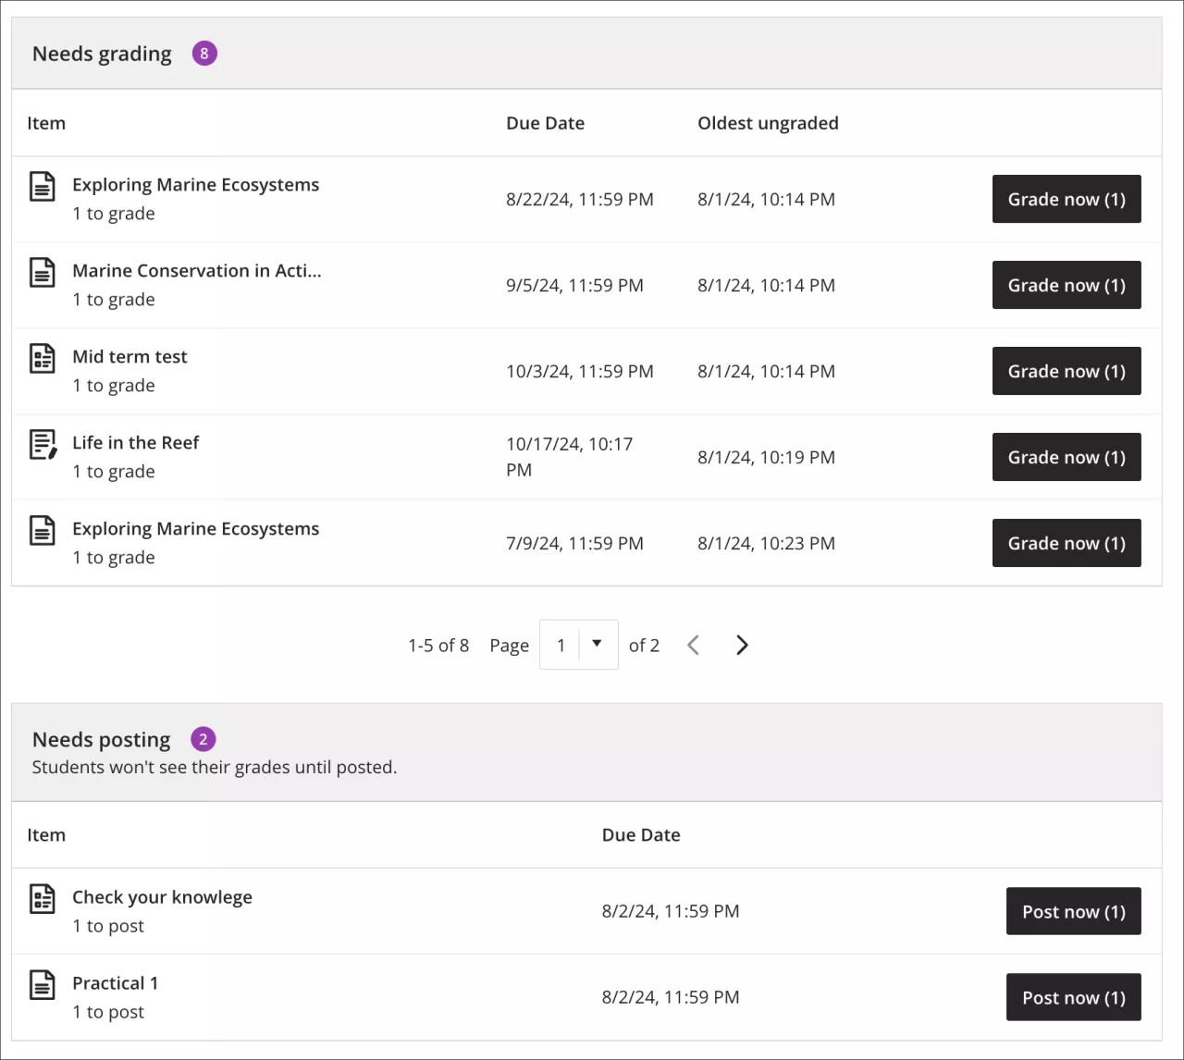Image resolution: width=1184 pixels, height=1060 pixels.
Task: Click Post now for Practical 1
Action: pyautogui.click(x=1073, y=997)
